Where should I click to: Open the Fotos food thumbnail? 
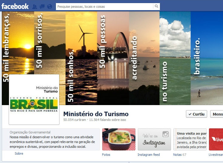click(119, 139)
